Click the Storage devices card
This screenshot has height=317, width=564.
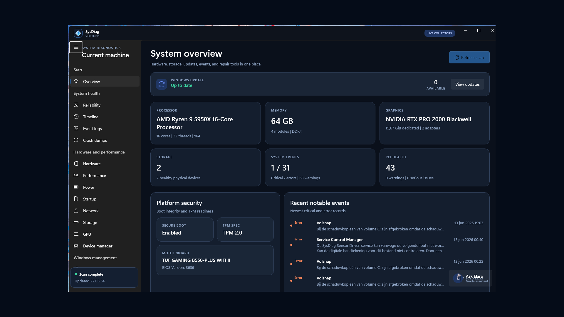[x=205, y=167]
